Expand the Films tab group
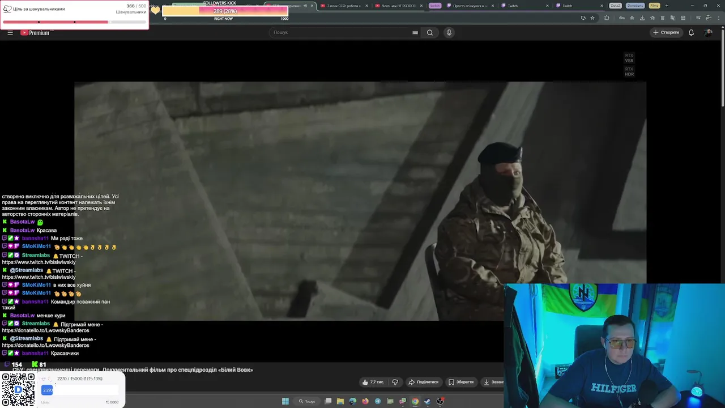 pyautogui.click(x=654, y=6)
